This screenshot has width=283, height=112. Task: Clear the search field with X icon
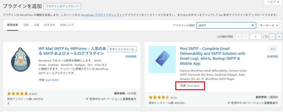pyautogui.click(x=252, y=25)
